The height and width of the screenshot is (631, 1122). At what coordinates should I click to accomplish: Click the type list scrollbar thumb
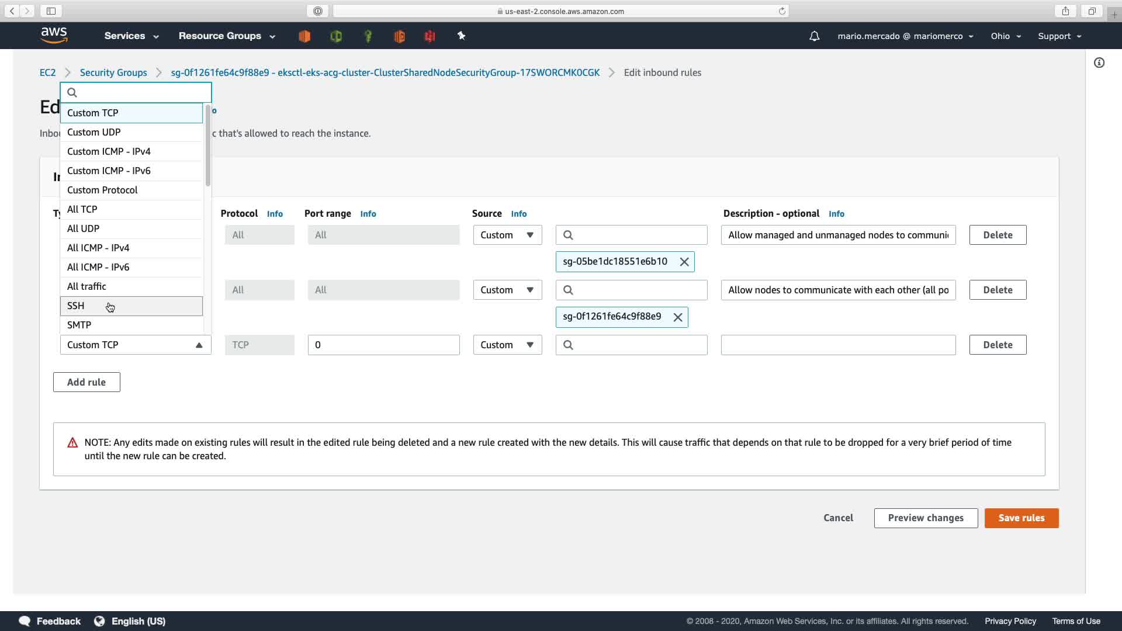[x=208, y=146]
